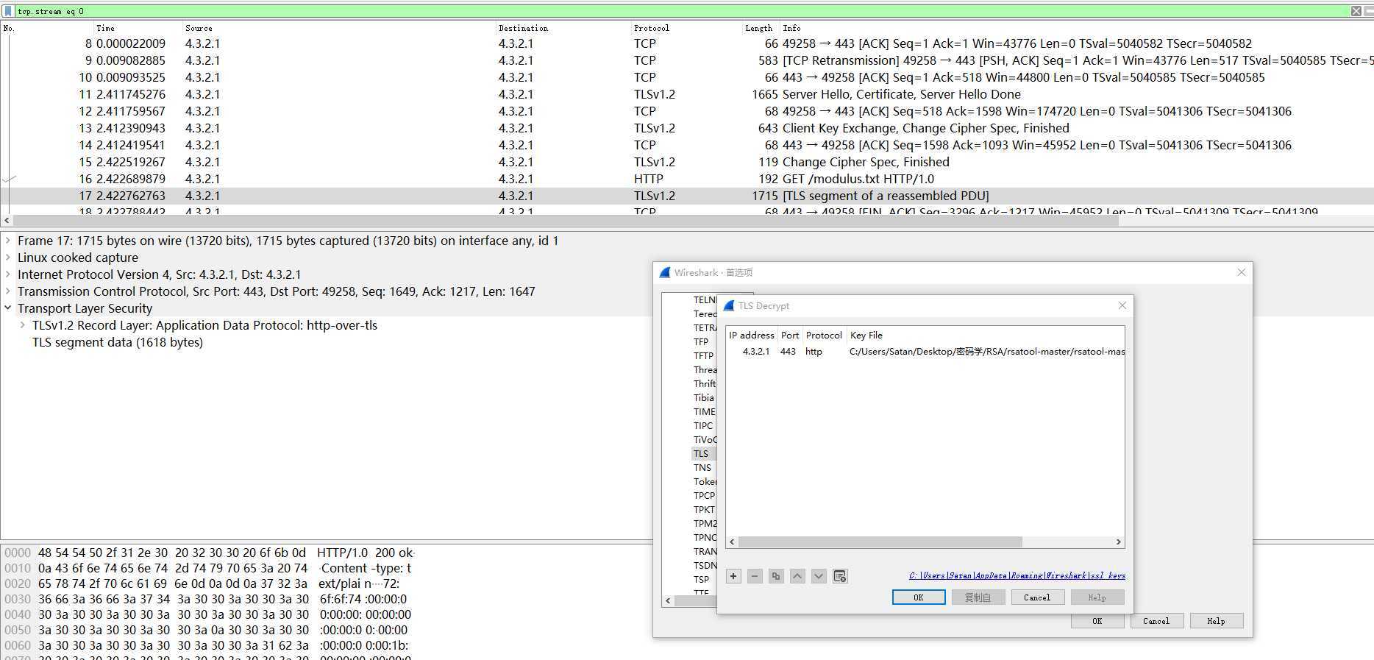Expand Frame 17 details

tap(8, 241)
